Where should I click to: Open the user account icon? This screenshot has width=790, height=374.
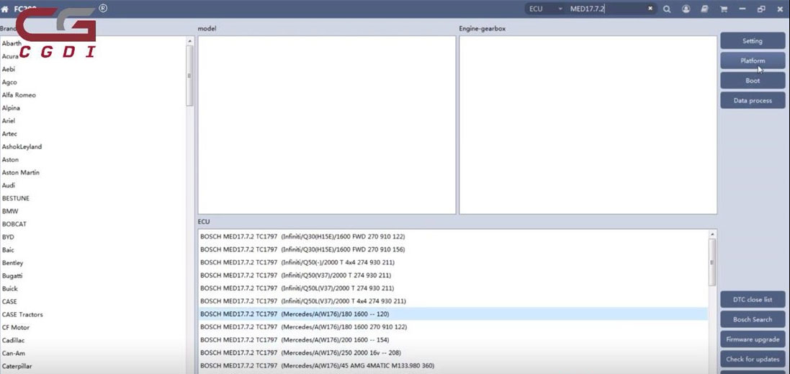pyautogui.click(x=686, y=9)
